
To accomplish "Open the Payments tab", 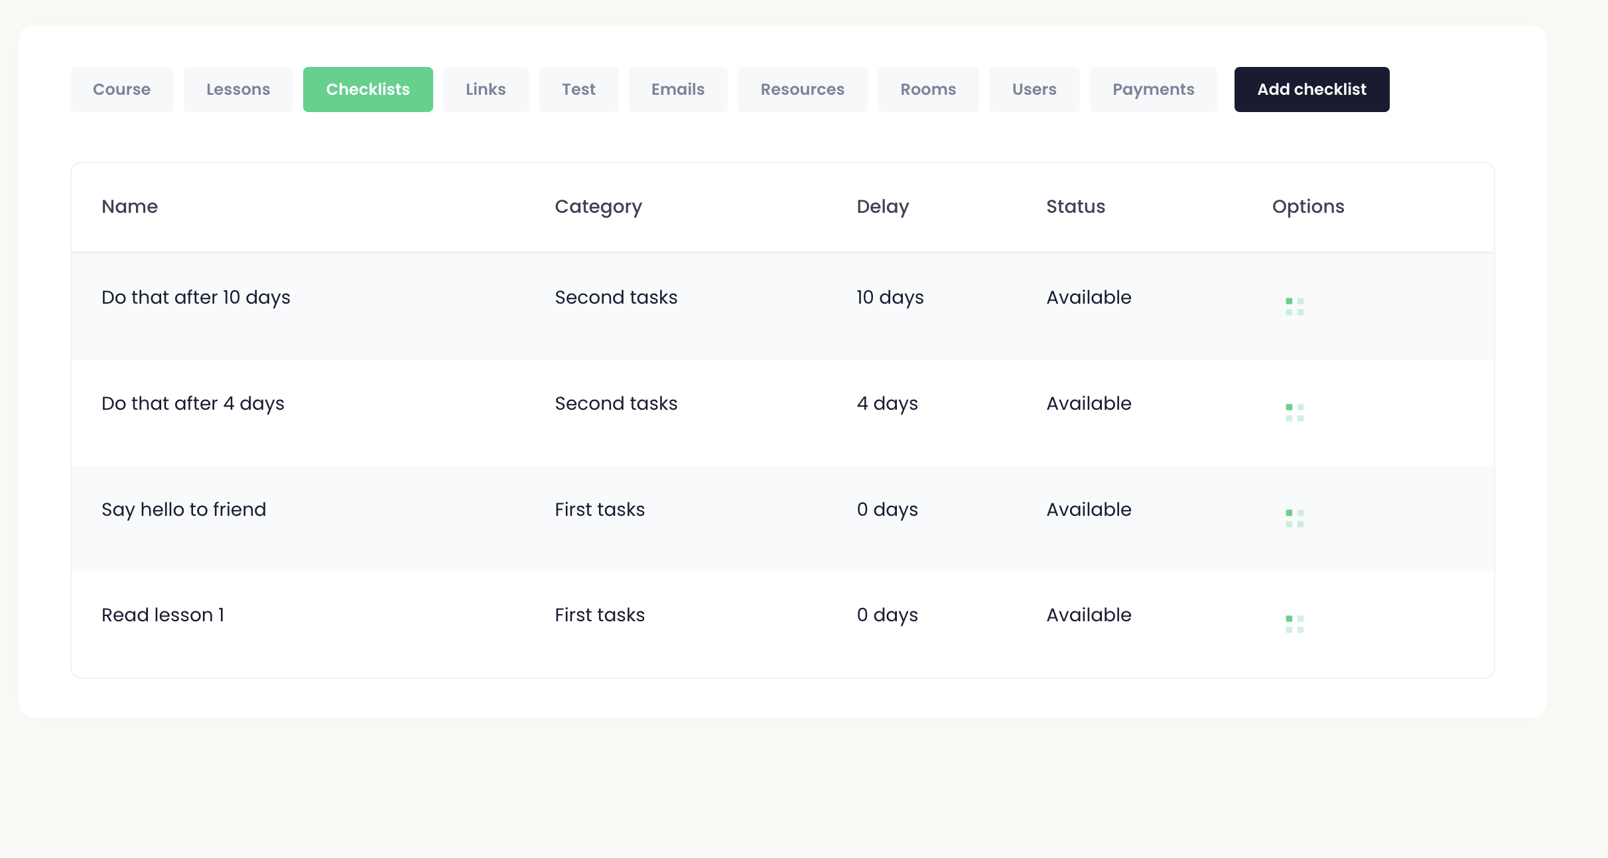I will pyautogui.click(x=1153, y=90).
